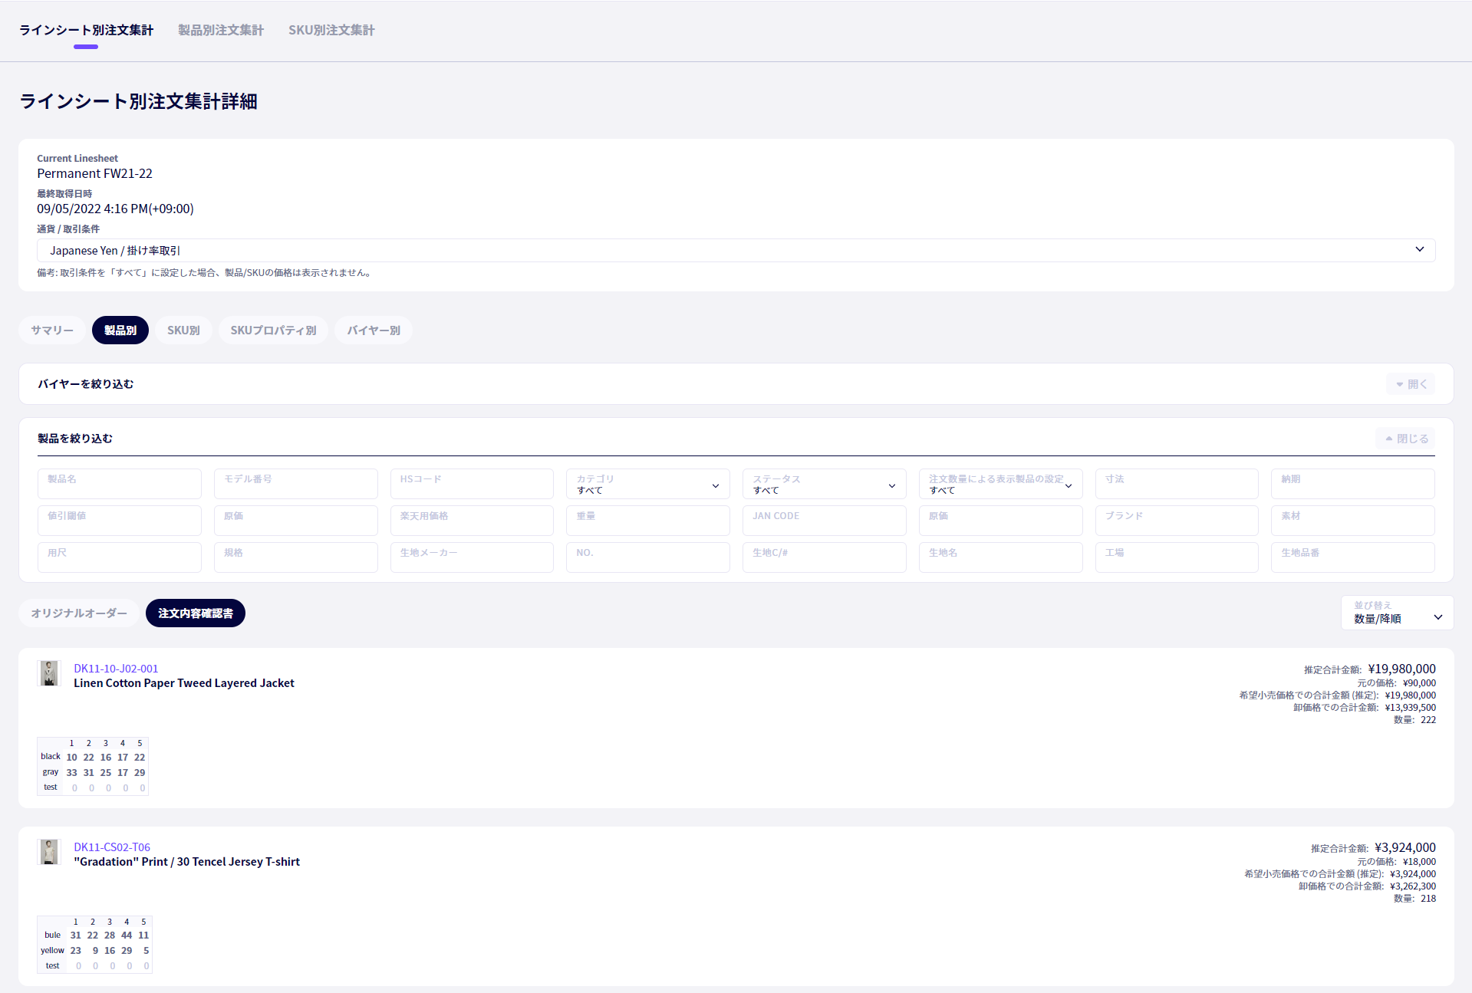
Task: Click the 楽天用価格 filter field
Action: [472, 521]
